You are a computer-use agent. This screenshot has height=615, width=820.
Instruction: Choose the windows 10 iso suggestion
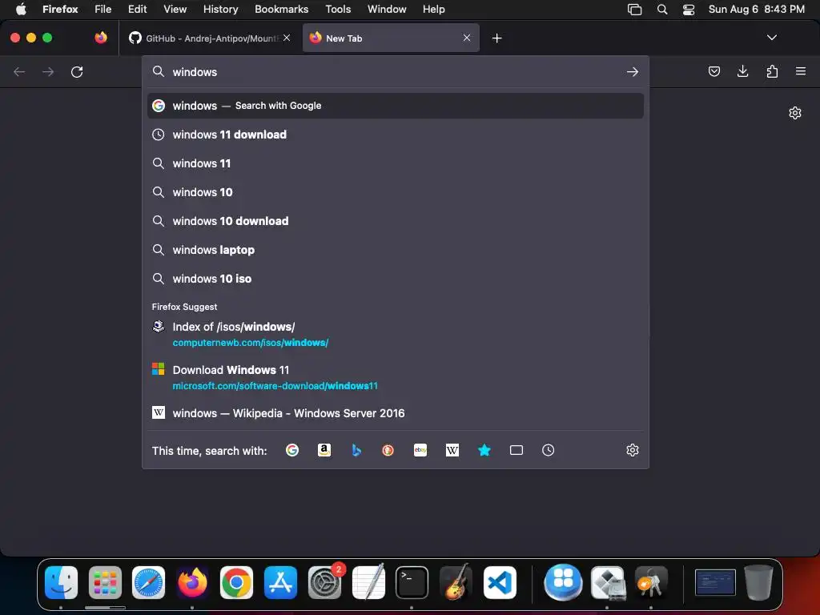pos(396,278)
